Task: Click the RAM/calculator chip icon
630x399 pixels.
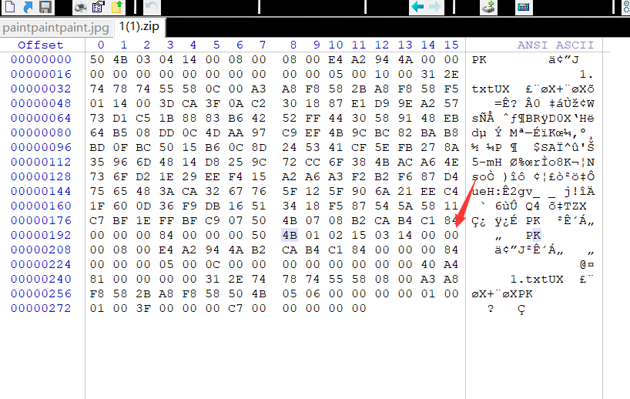Action: (x=524, y=6)
